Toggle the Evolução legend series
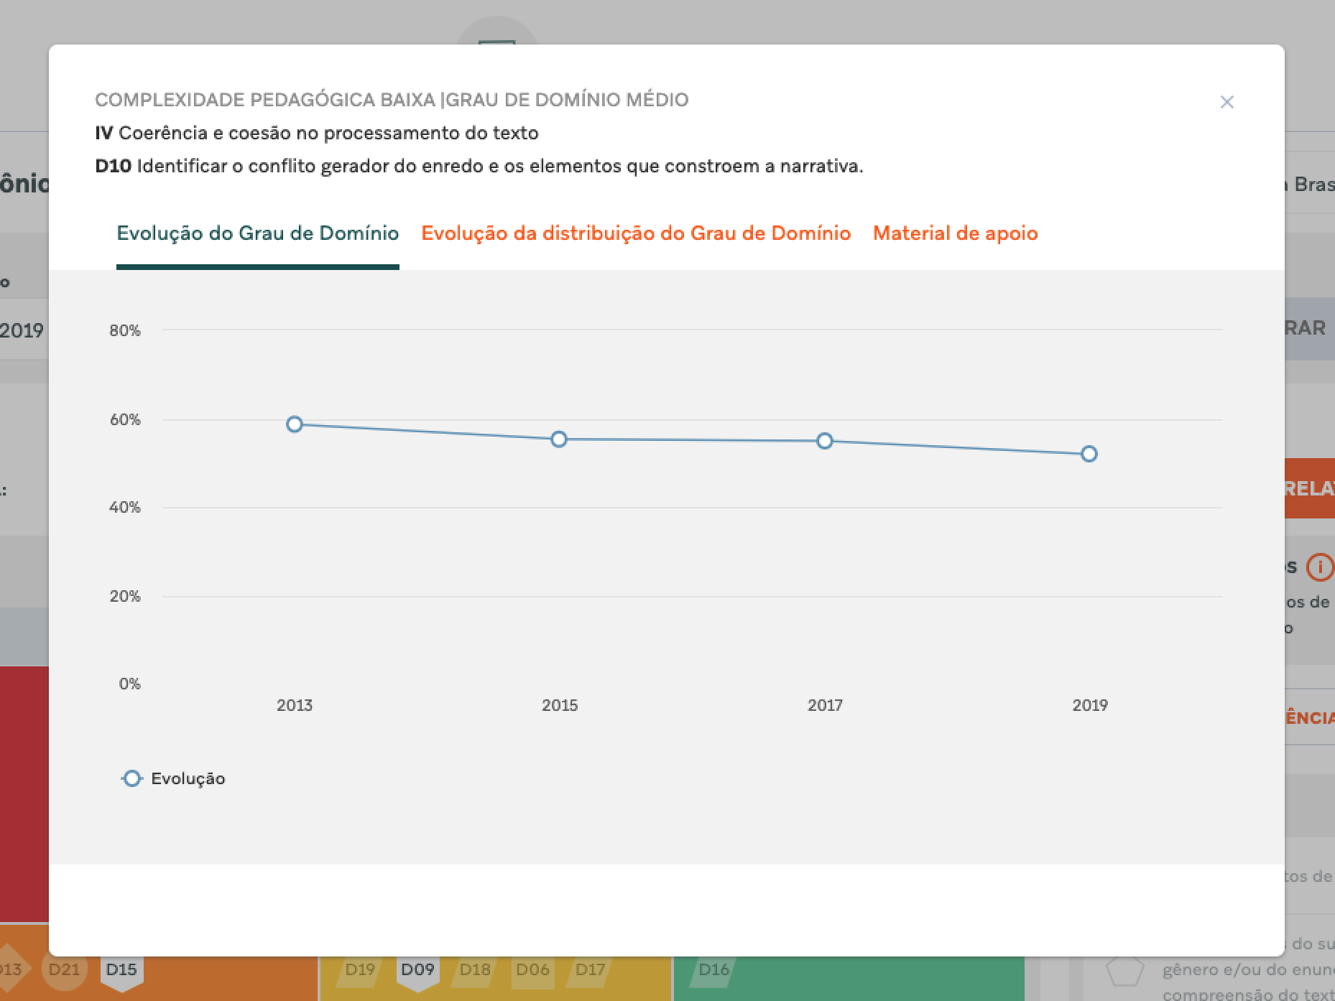 173,779
